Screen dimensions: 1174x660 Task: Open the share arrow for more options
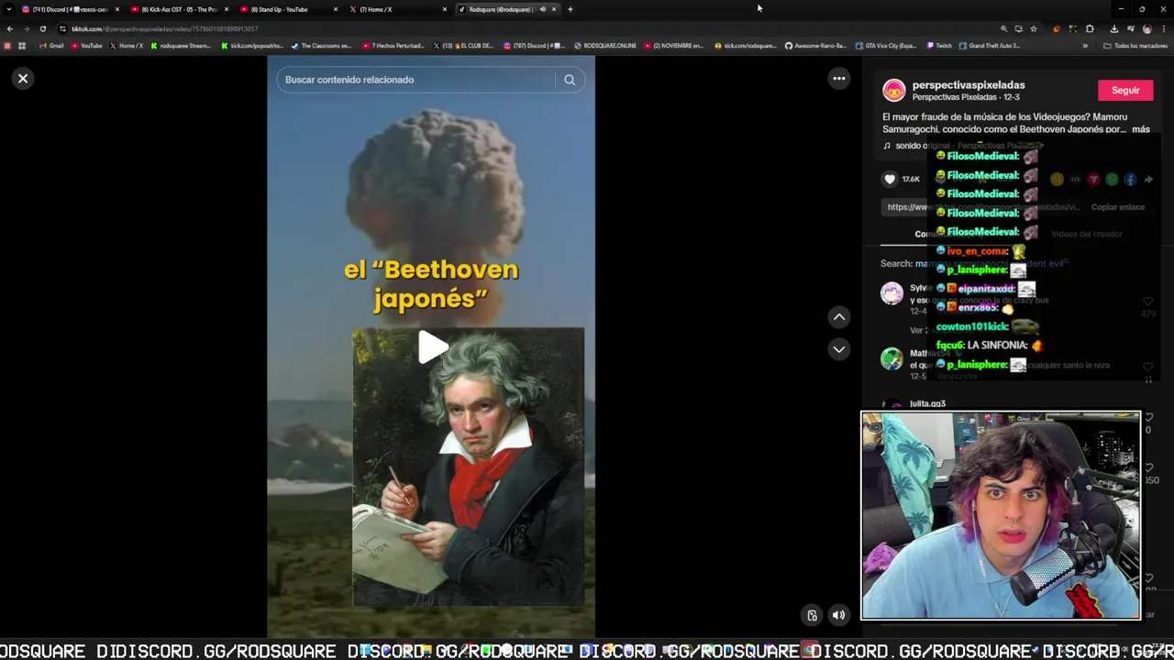pos(1148,180)
